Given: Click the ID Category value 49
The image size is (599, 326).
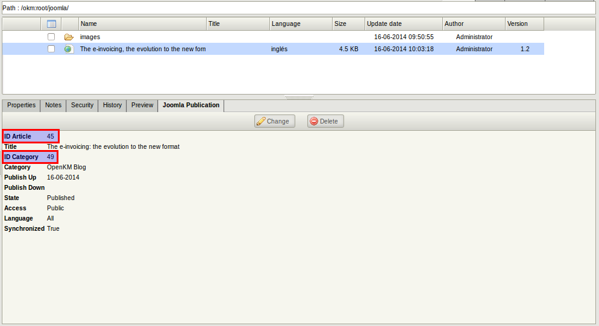Looking at the screenshot, I should tap(51, 157).
